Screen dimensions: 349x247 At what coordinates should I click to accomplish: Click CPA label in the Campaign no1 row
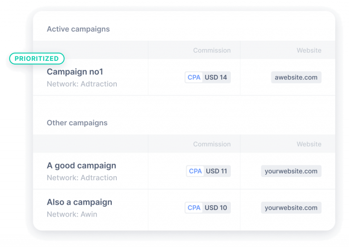194,77
